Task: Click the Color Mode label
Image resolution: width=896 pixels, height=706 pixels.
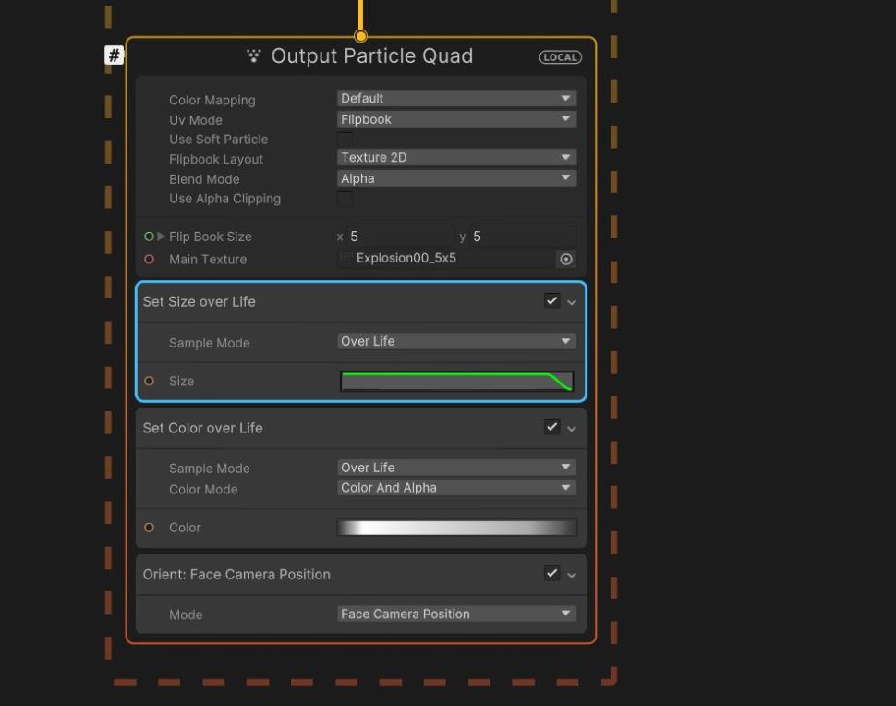Action: click(203, 490)
